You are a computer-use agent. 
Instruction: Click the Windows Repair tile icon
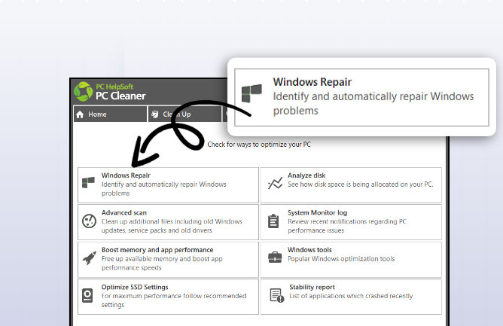click(89, 184)
